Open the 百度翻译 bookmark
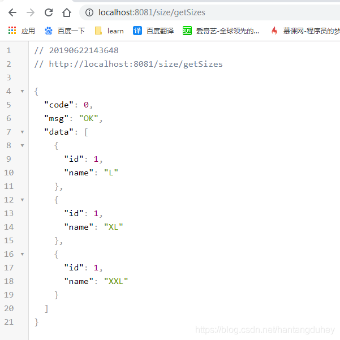This screenshot has height=340, width=340. [x=160, y=31]
